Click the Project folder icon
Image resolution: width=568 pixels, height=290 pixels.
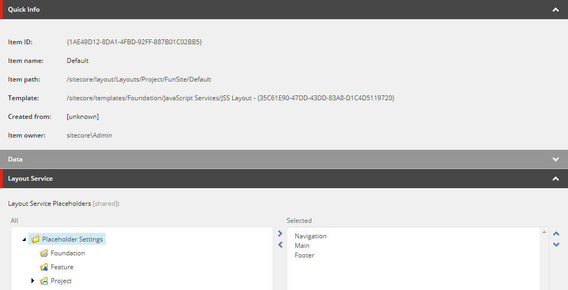44,281
